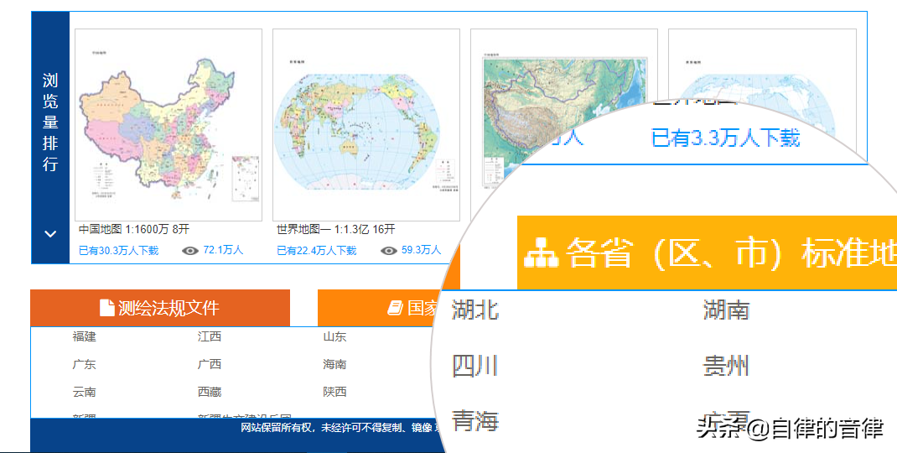
Task: Select magnified 四川 province link
Action: [474, 366]
